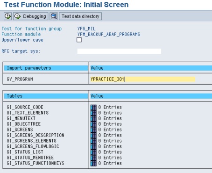This screenshot has height=173, width=212.
Task: Click the Execute clock icon button
Action: click(7, 16)
